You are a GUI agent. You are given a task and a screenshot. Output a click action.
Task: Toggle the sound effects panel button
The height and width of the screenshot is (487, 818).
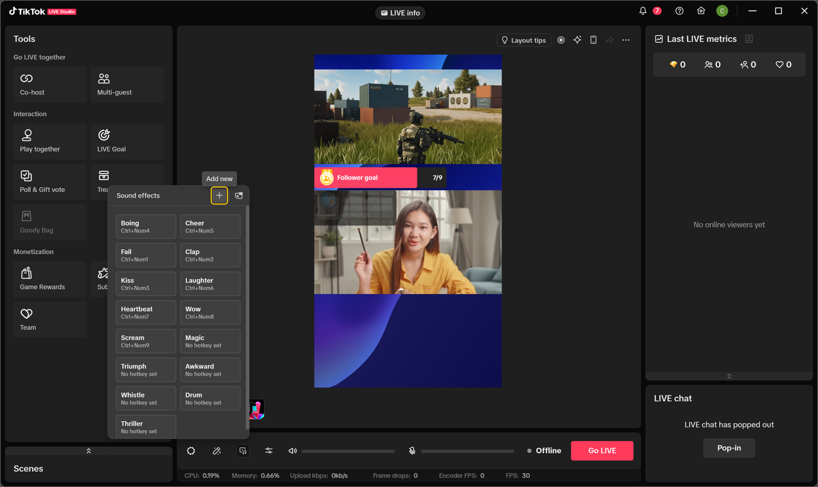point(242,451)
